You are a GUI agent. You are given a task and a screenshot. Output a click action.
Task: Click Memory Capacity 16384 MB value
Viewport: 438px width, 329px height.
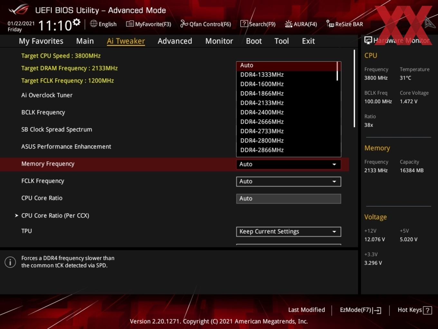(412, 170)
